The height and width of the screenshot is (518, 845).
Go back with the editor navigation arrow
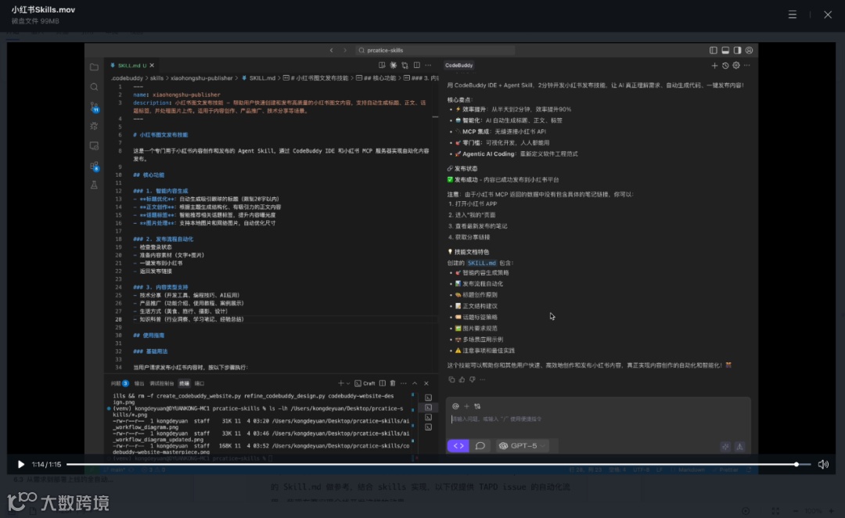(332, 50)
